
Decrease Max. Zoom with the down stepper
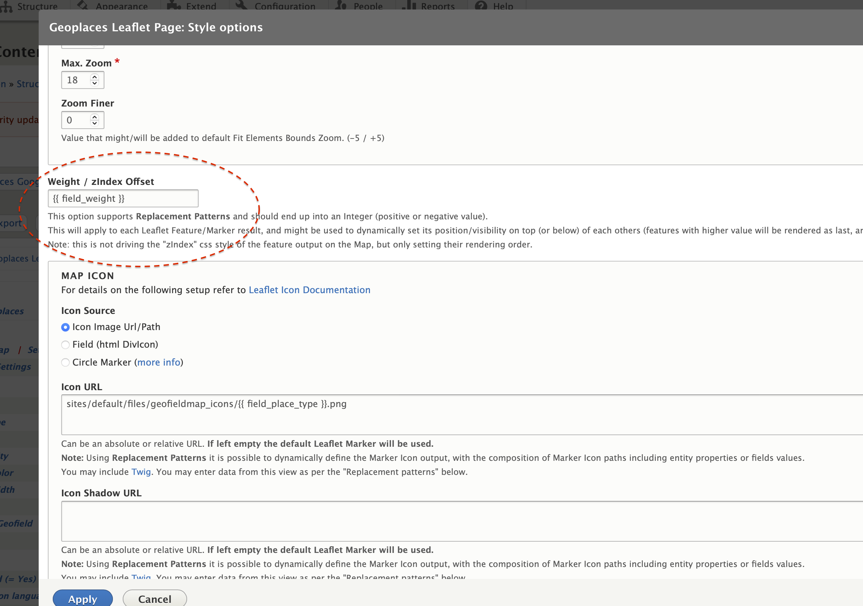(94, 83)
